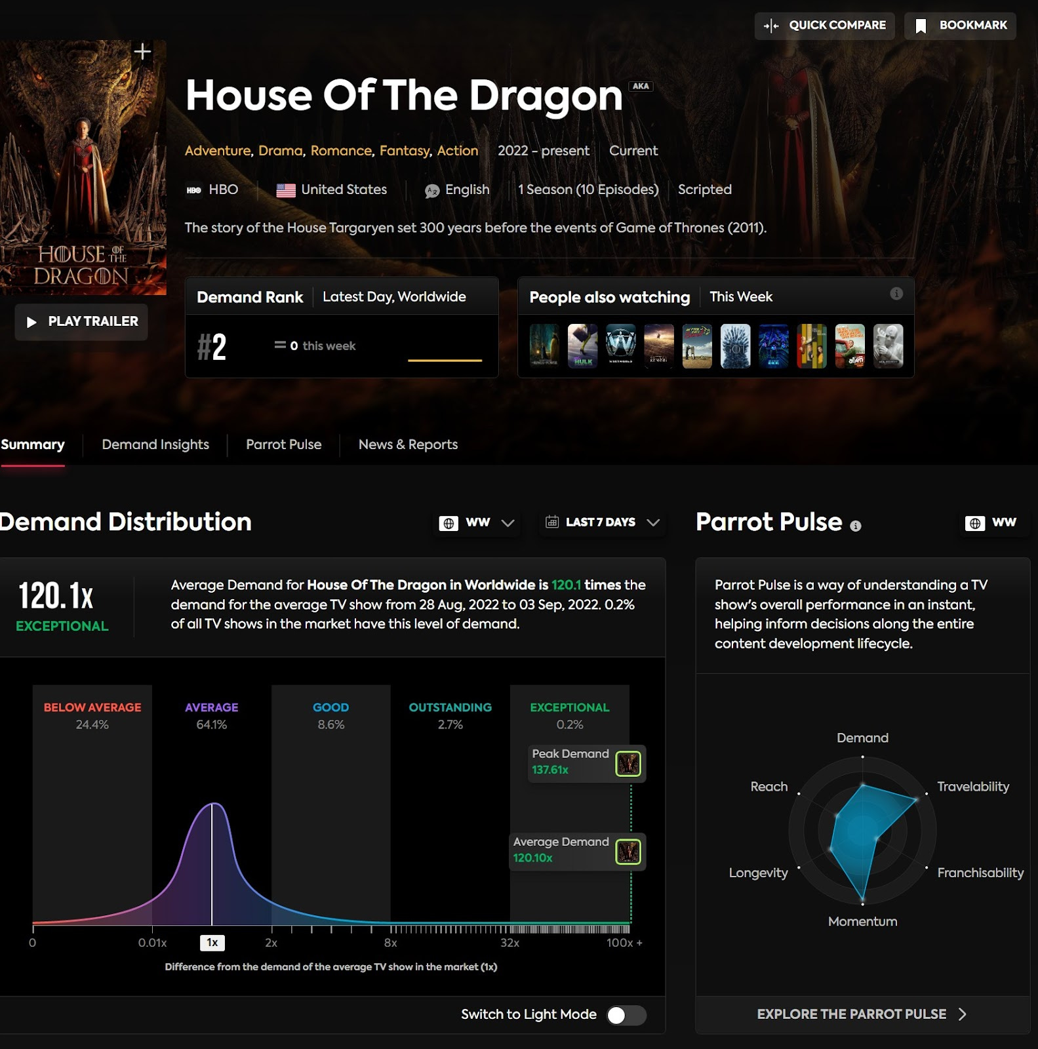1038x1049 pixels.
Task: Click the Average 64.1% band label
Action: [211, 716]
